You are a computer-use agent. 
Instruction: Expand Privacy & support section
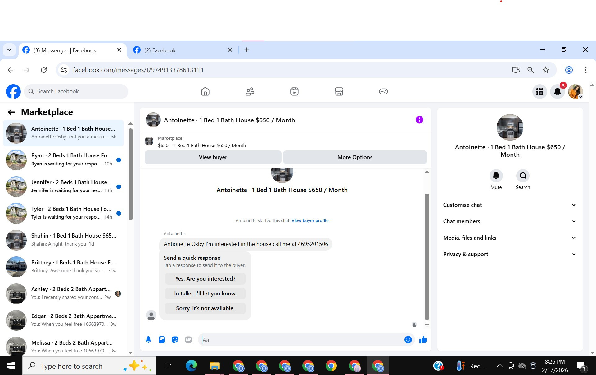point(509,254)
